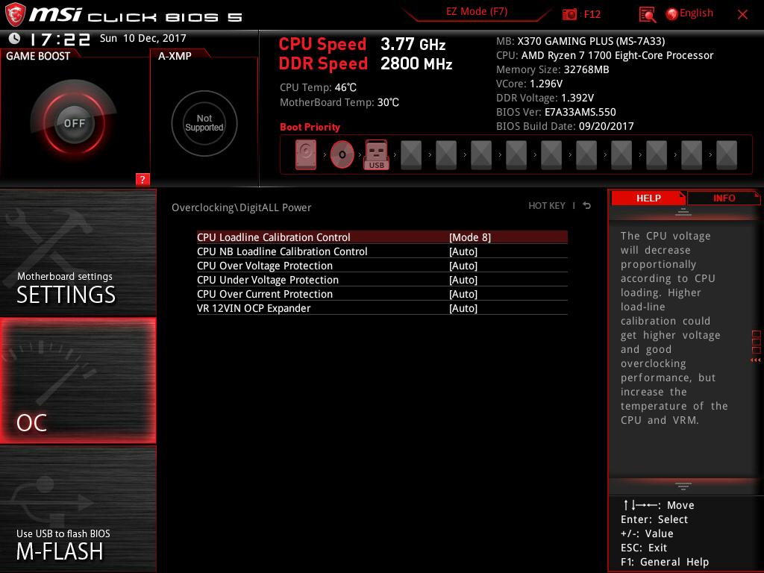Screen dimensions: 764x573
Task: Click the DDR Speed 2800 MHz readout
Action: (x=366, y=64)
